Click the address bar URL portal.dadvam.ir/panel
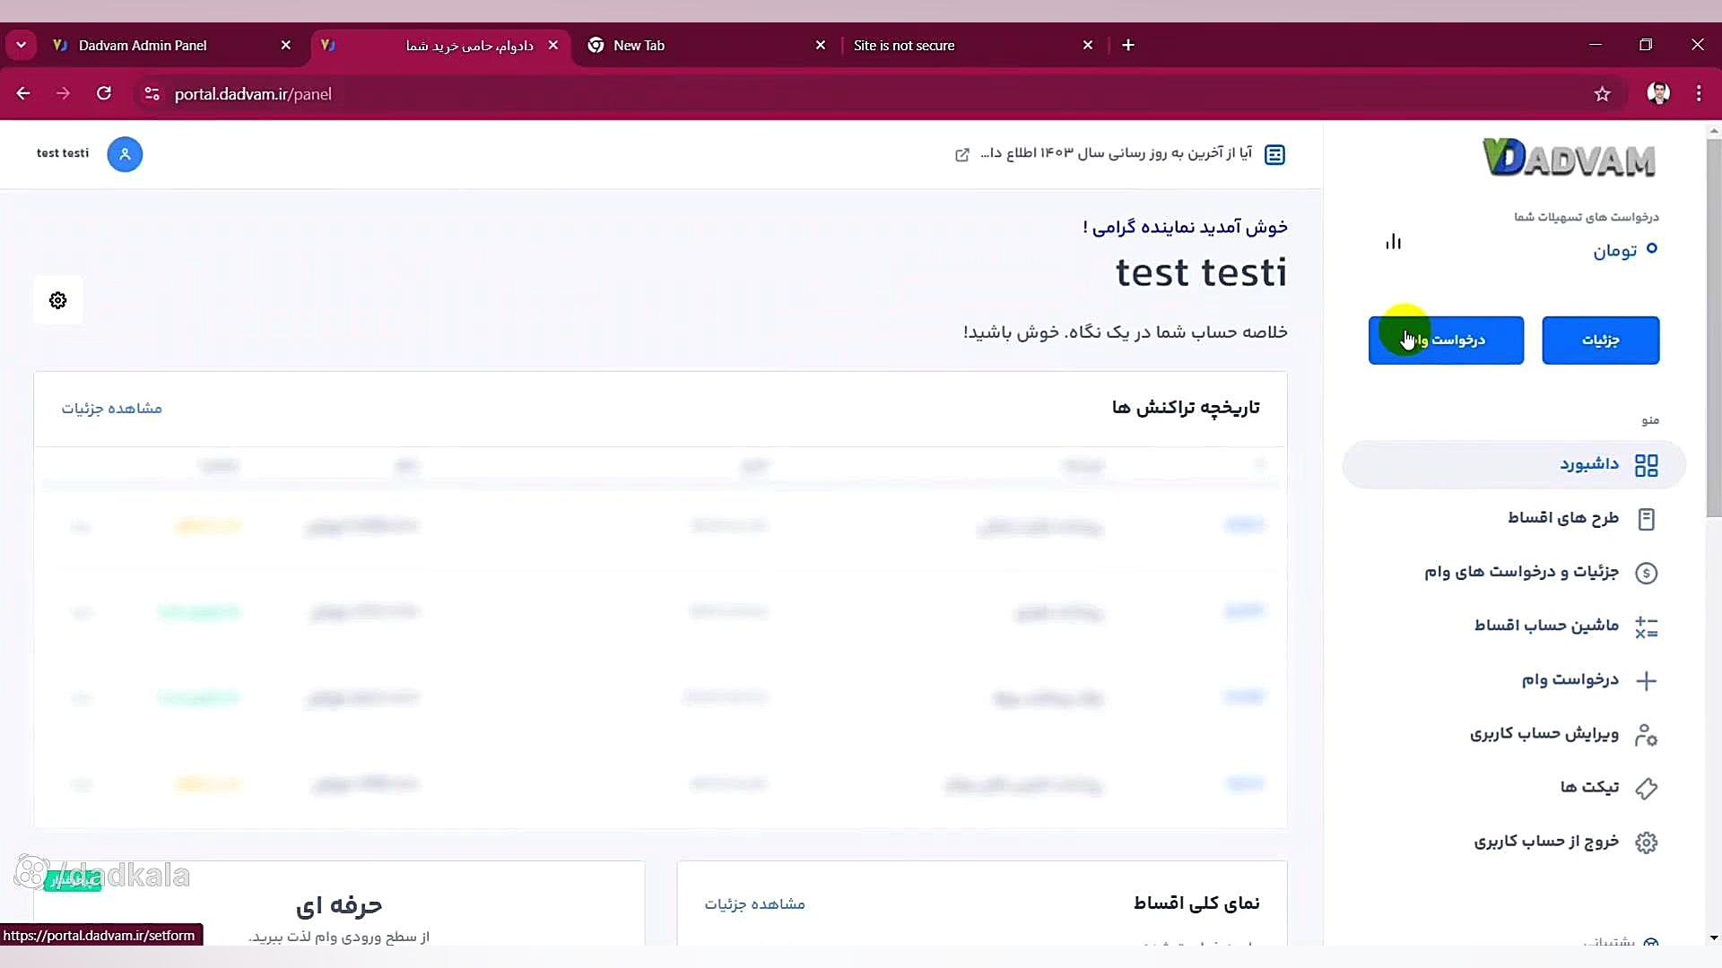1722x968 pixels. (253, 94)
